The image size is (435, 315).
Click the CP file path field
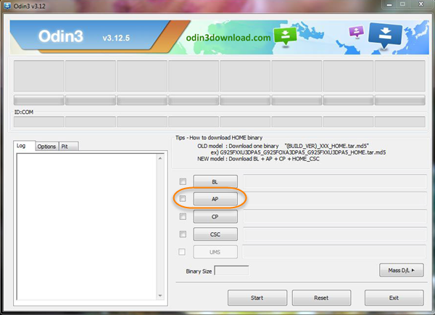coord(335,216)
